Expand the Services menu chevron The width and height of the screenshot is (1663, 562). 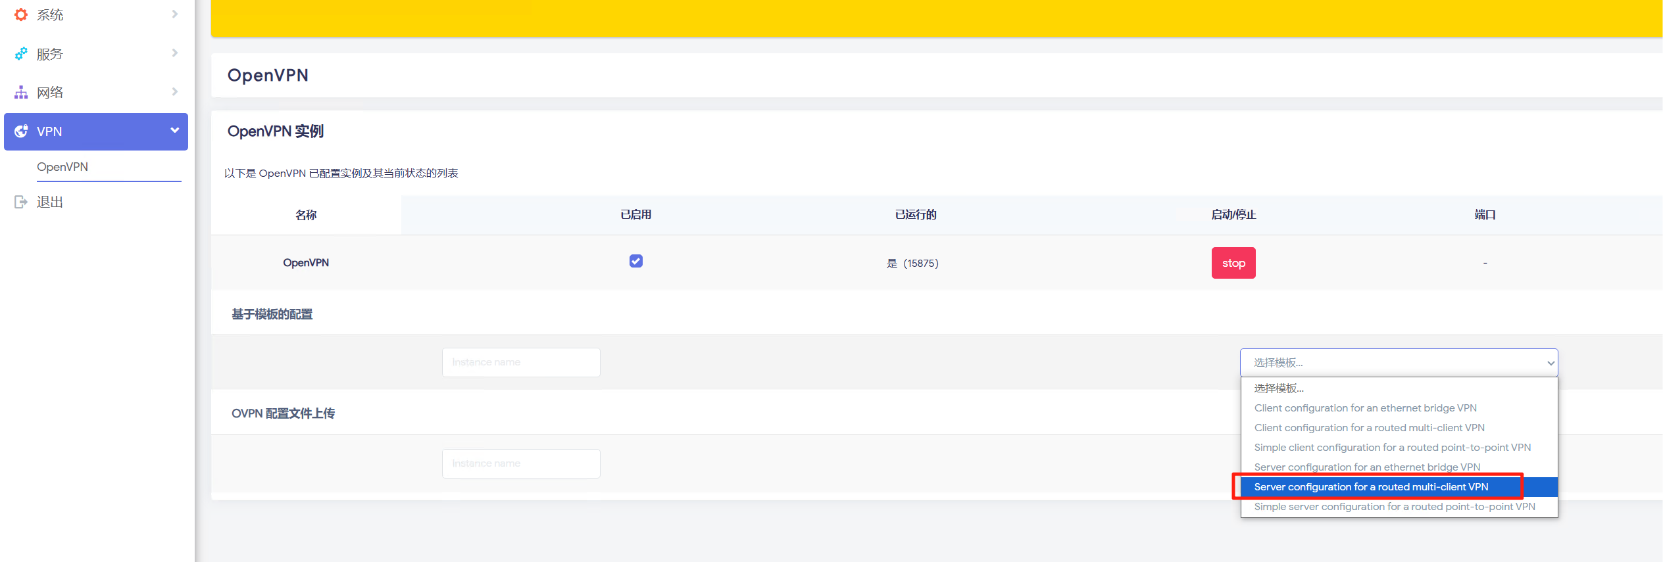(174, 53)
